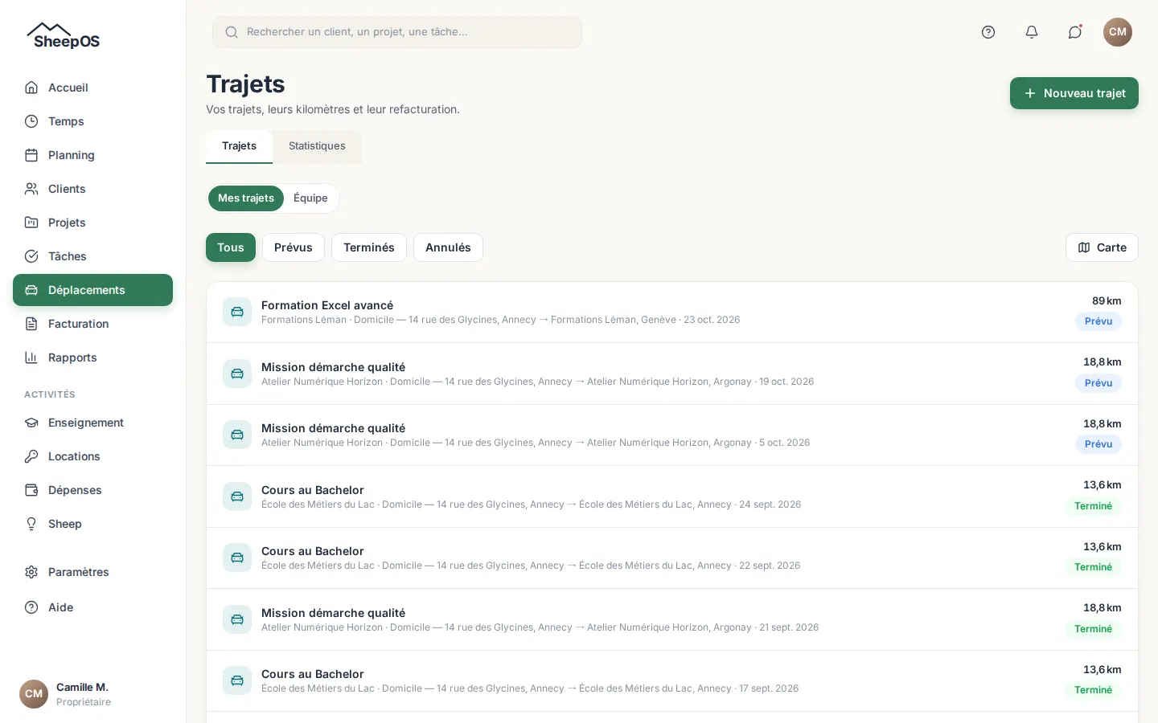Open the 19 oct. Mission démarche qualité trip
The height and width of the screenshot is (723, 1158).
(672, 374)
